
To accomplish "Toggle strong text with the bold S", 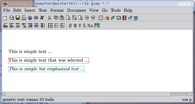I will (x=75, y=26).
